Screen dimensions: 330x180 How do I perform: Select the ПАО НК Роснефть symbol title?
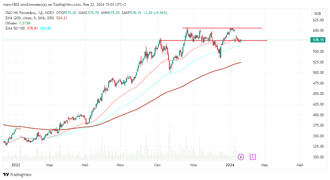click(21, 13)
